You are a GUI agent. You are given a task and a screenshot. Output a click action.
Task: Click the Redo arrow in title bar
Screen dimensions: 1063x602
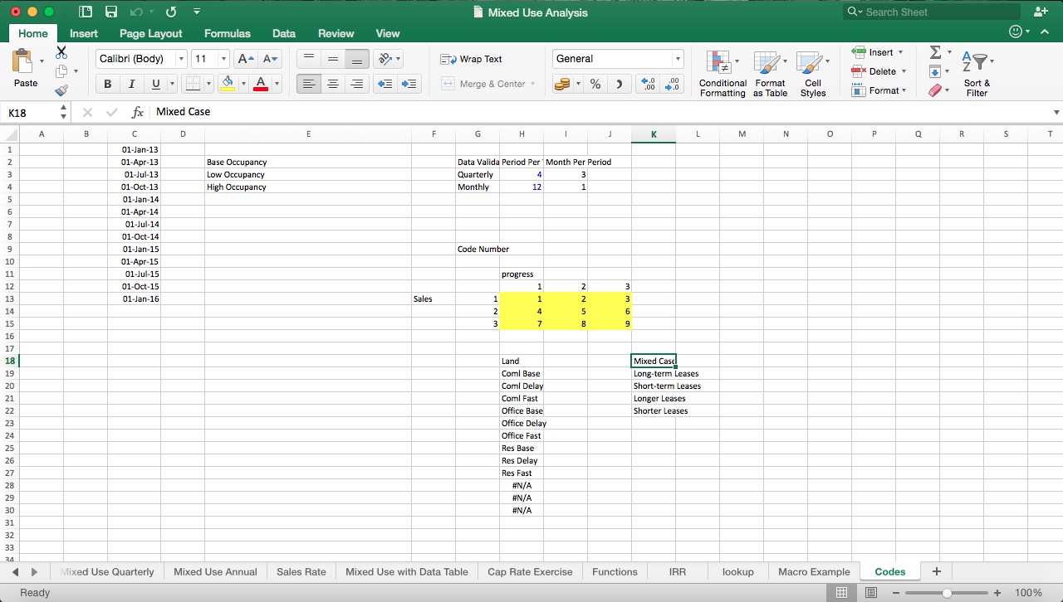point(171,12)
